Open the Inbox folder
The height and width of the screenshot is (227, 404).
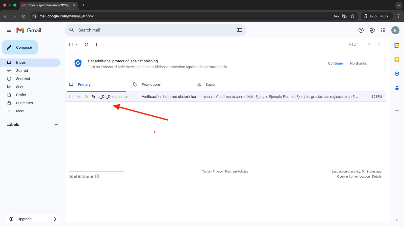30,63
